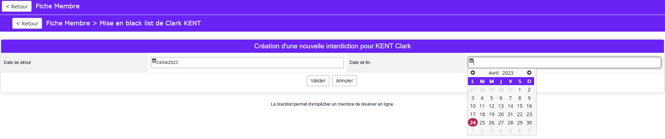Viewport: 665px width, 139px height.
Task: Select day 23 in the calendar
Action: pyautogui.click(x=529, y=114)
